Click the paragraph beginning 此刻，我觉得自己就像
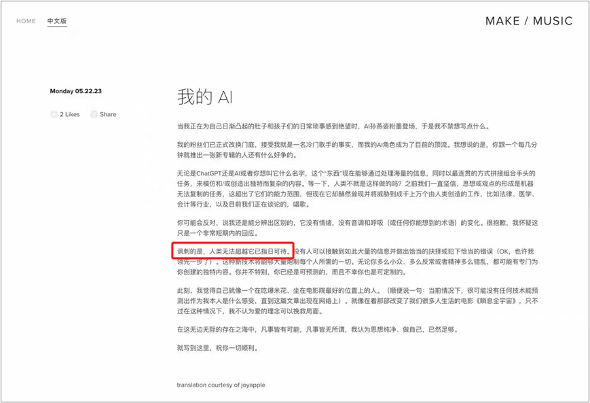590x403 pixels. (357, 301)
